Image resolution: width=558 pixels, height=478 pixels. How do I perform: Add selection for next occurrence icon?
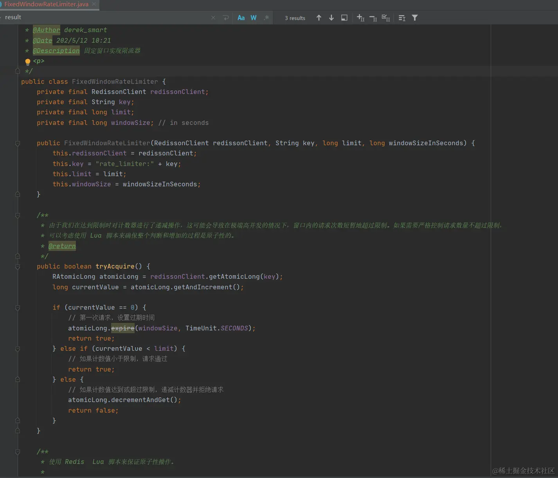360,18
